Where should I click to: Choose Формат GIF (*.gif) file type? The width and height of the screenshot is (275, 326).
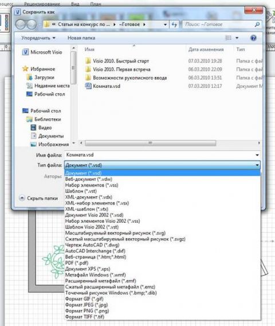tap(163, 299)
